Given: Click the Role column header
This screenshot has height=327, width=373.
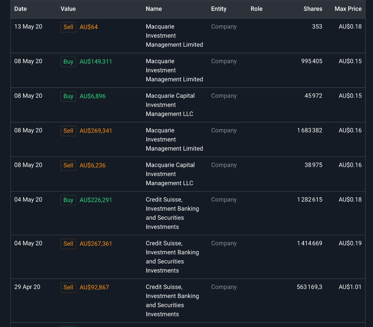Looking at the screenshot, I should coord(256,9).
